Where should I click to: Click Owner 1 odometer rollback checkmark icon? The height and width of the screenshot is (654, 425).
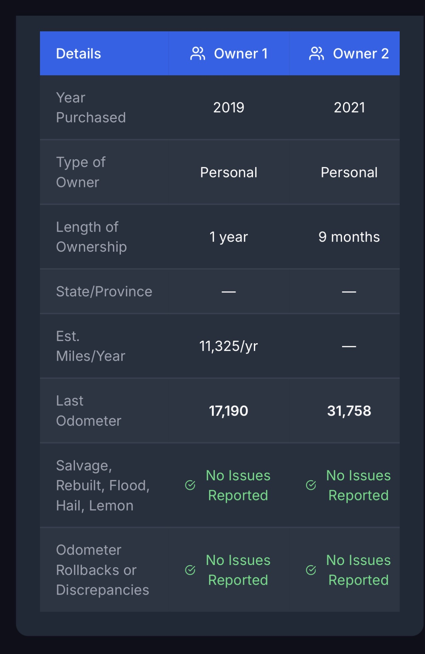click(x=190, y=570)
